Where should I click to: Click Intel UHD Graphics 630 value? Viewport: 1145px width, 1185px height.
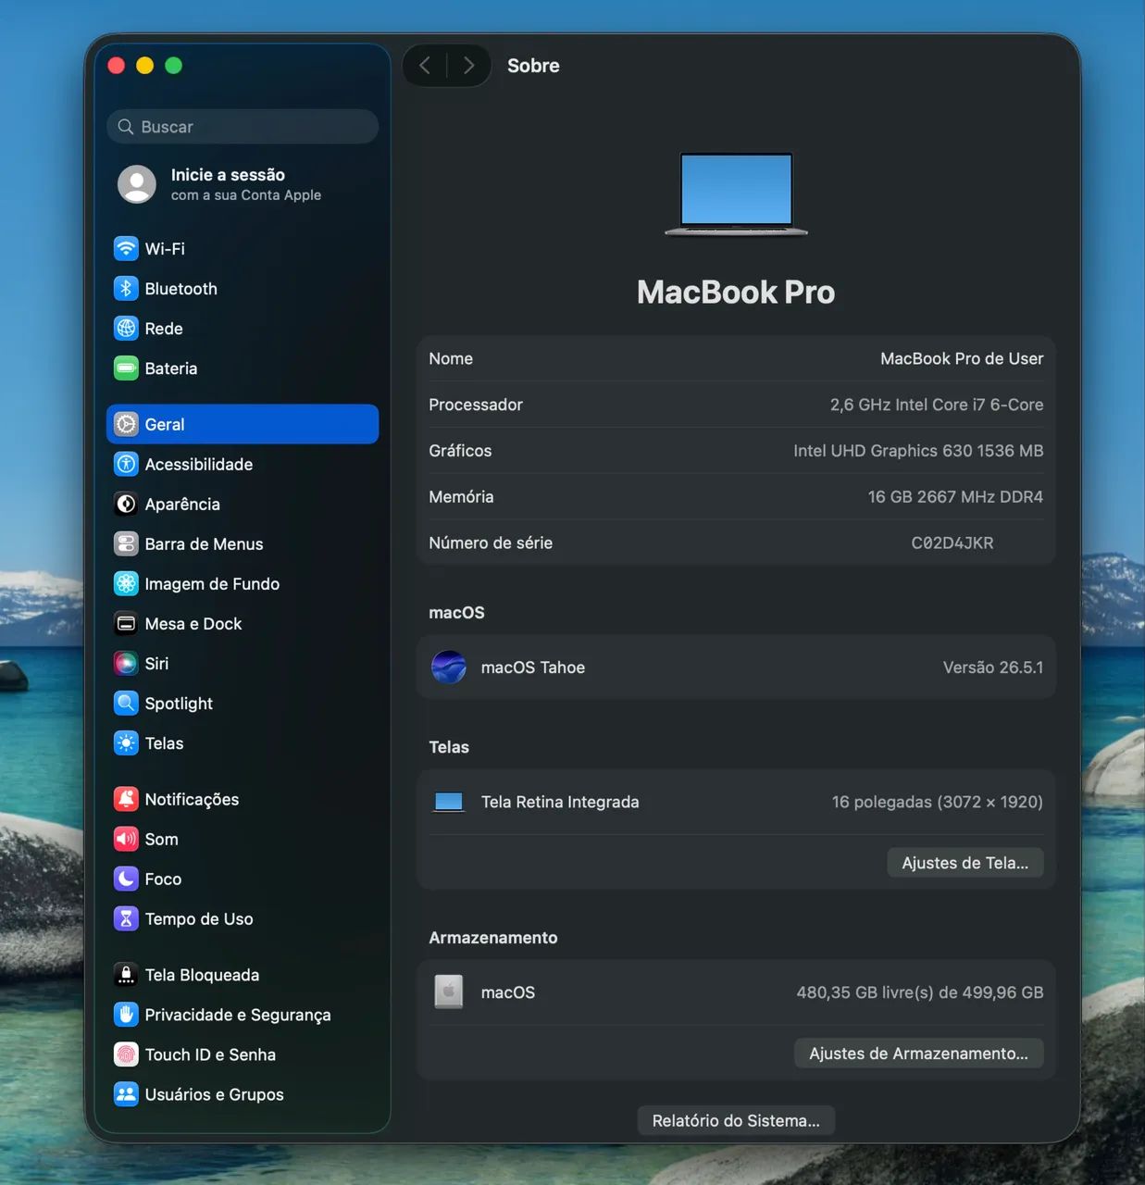tap(918, 451)
